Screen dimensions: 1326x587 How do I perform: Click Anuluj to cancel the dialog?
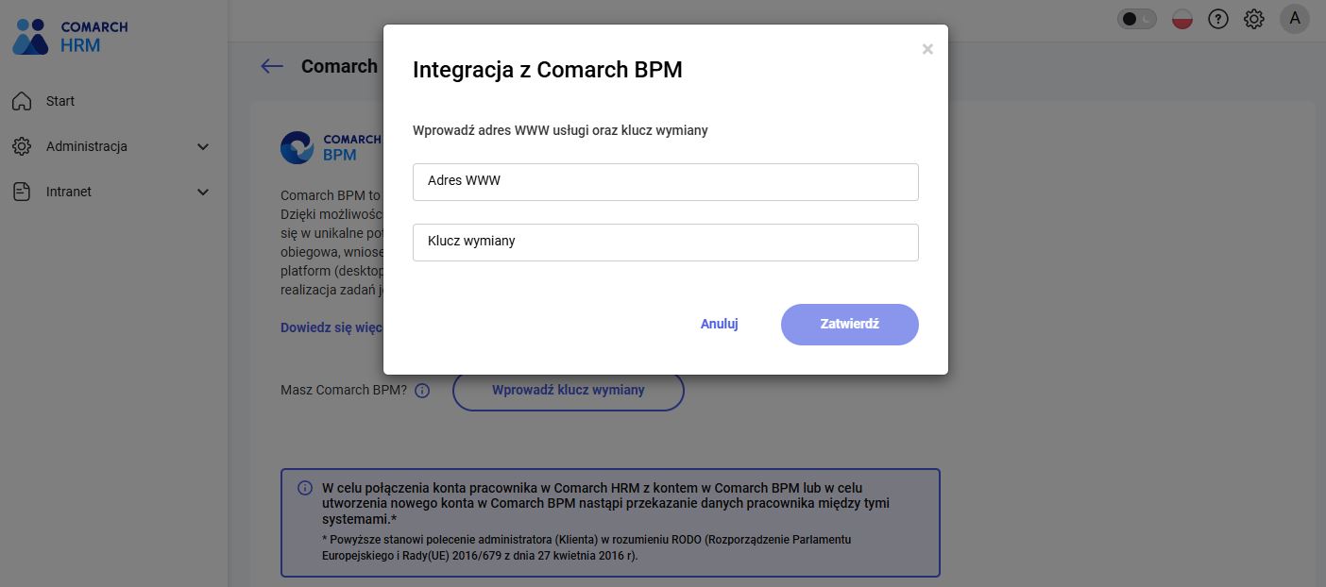coord(720,324)
